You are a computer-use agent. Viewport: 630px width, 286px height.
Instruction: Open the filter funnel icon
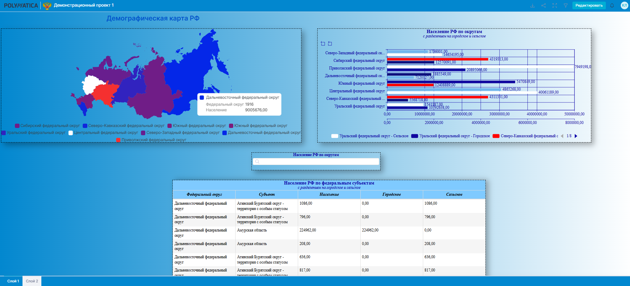pos(566,6)
